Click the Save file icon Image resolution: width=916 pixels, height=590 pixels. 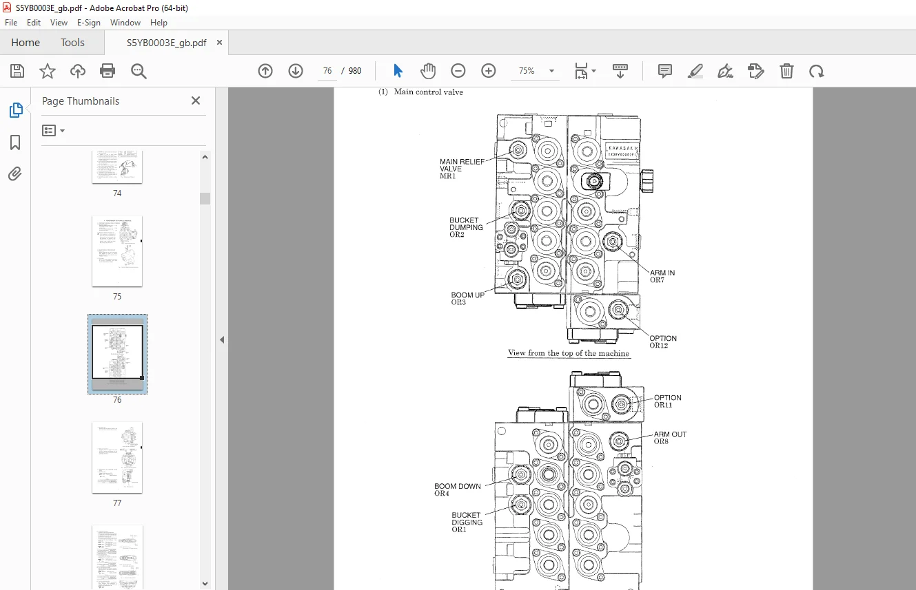(17, 71)
